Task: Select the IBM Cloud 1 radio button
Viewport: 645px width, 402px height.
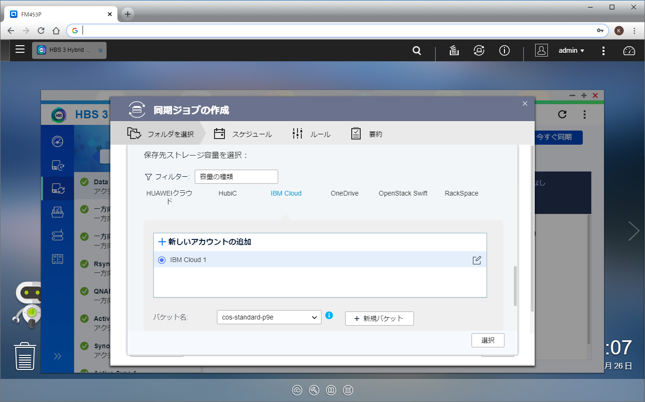Action: click(x=162, y=260)
